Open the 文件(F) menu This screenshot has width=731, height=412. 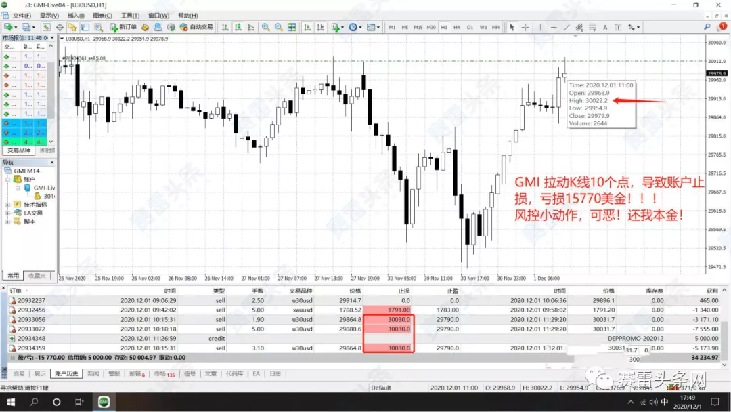coord(22,16)
